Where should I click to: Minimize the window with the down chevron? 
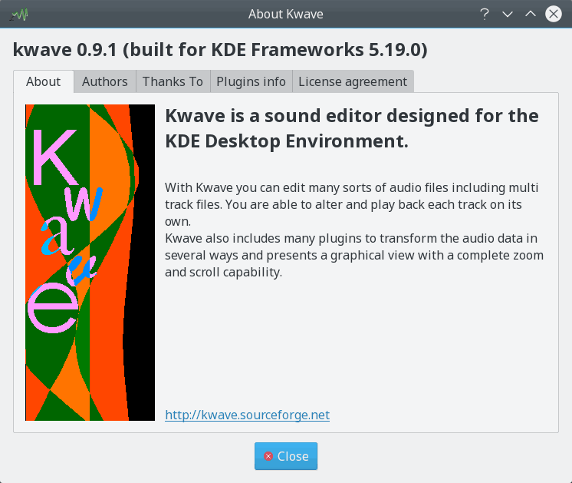click(x=508, y=15)
